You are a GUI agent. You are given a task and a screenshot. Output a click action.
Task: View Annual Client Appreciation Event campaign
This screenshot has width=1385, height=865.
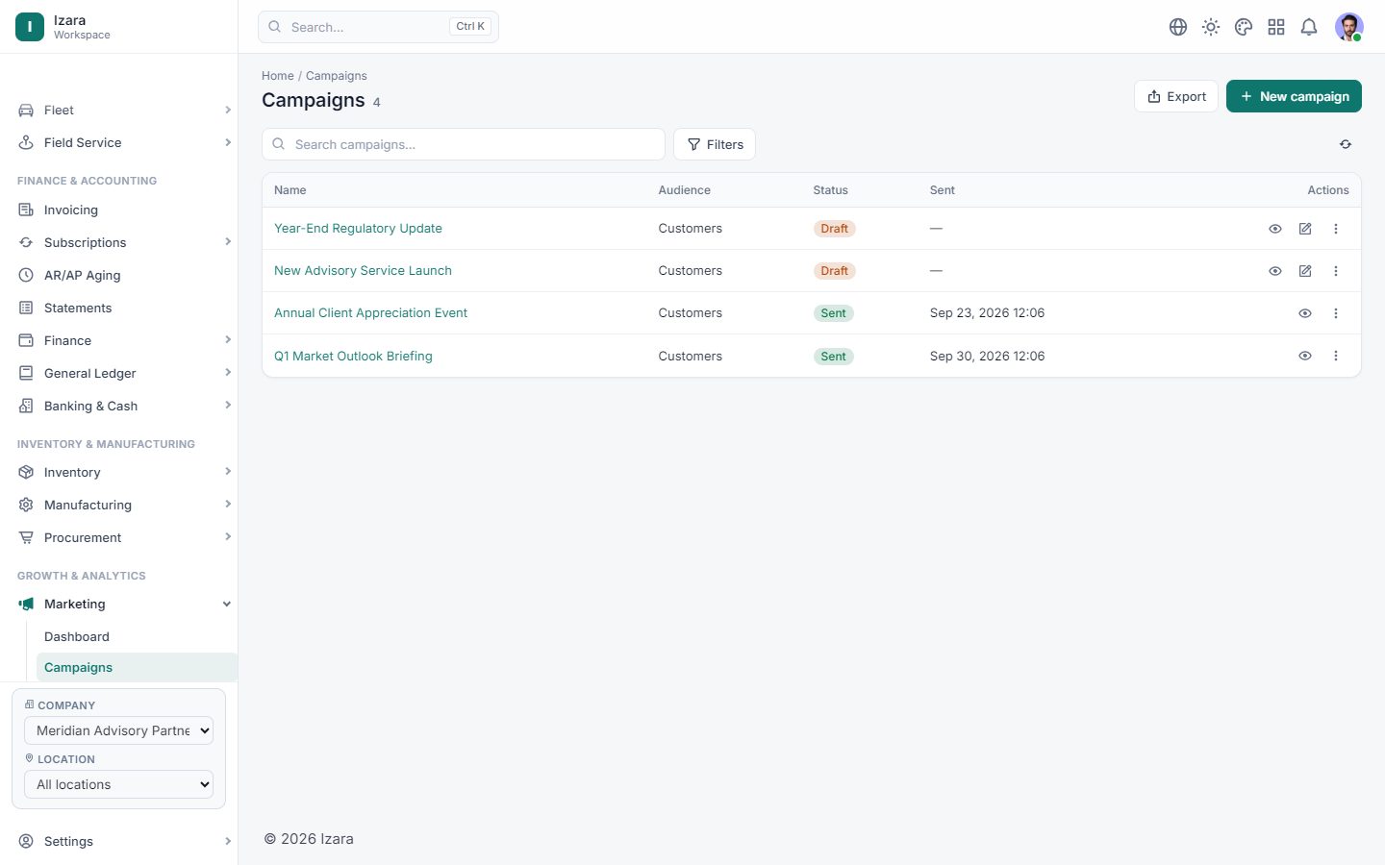tap(1305, 313)
